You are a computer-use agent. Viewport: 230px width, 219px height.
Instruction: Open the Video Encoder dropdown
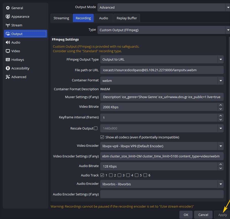pos(221,146)
